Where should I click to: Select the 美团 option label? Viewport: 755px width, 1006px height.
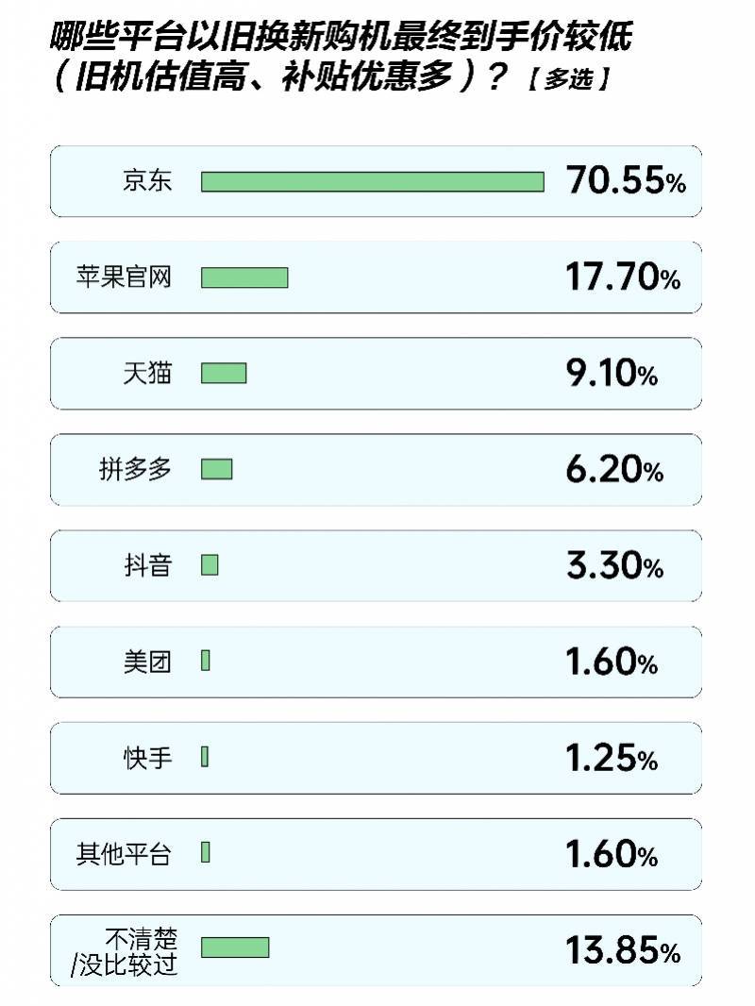coord(147,662)
